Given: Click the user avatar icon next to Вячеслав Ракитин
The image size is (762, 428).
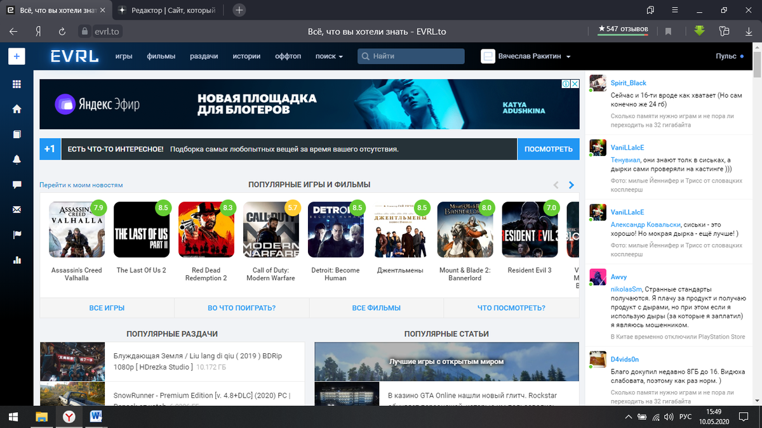Looking at the screenshot, I should pyautogui.click(x=488, y=56).
